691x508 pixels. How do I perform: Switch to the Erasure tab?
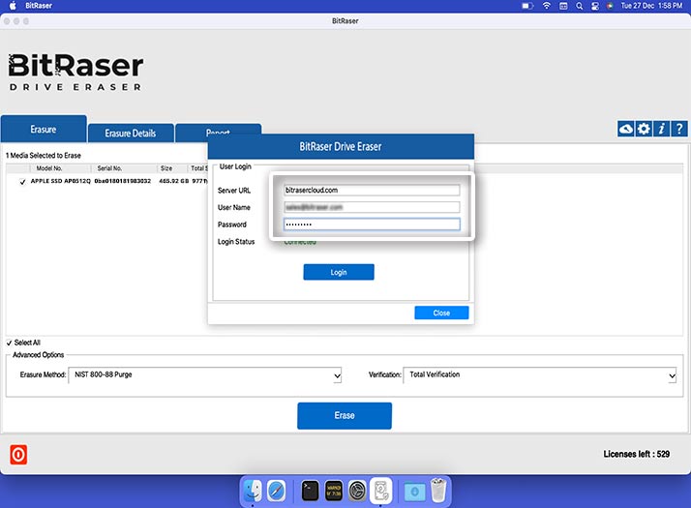point(44,129)
